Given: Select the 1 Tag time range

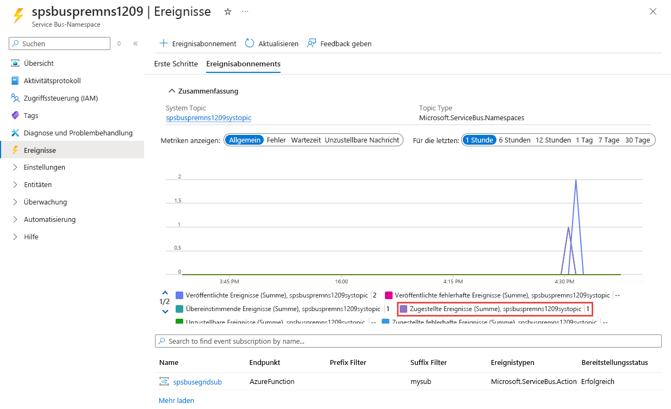Looking at the screenshot, I should pyautogui.click(x=585, y=140).
